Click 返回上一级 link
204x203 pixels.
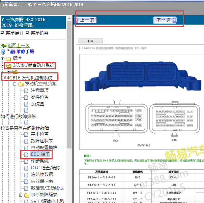(19, 45)
